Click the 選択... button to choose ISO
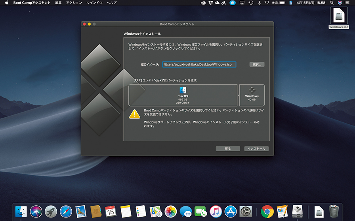 point(257,64)
